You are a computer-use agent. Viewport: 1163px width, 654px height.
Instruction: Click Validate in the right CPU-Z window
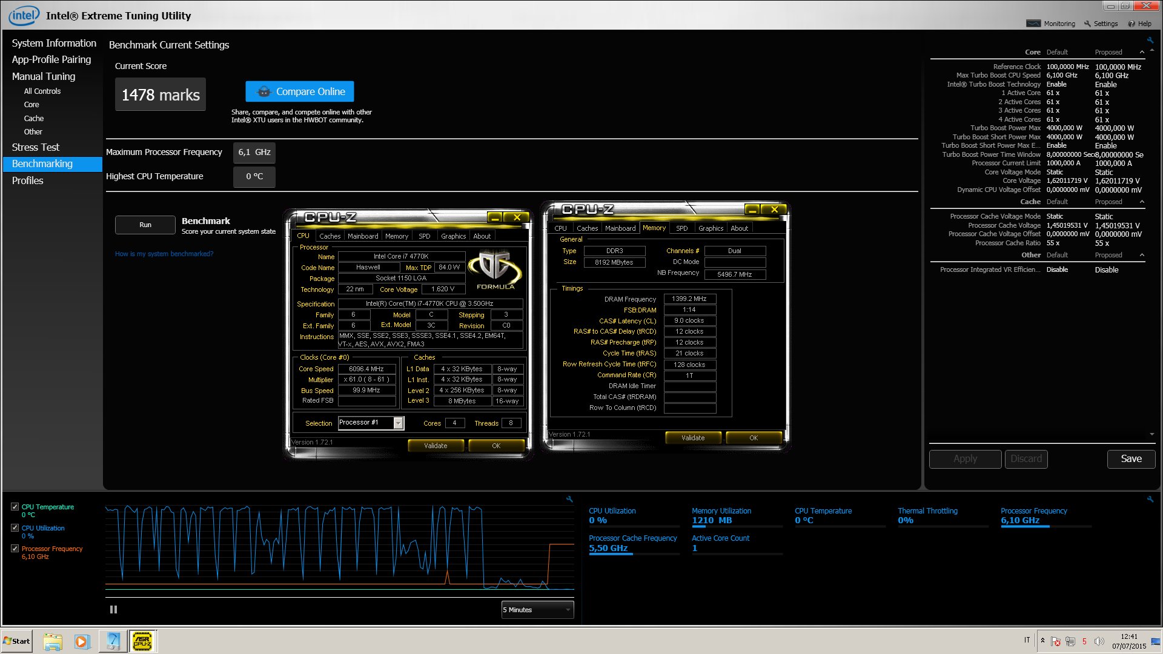693,438
